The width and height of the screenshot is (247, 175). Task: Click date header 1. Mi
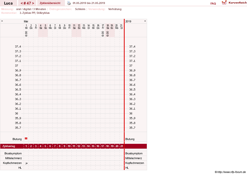coord(26,27)
